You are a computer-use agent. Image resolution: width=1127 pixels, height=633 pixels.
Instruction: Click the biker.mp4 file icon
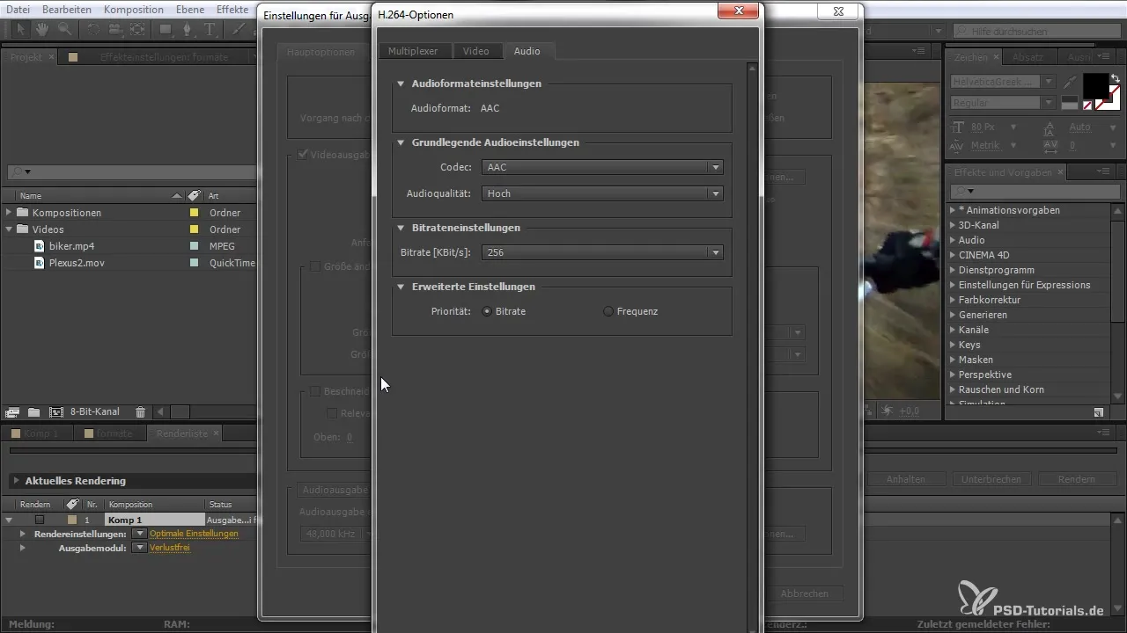[x=40, y=246]
